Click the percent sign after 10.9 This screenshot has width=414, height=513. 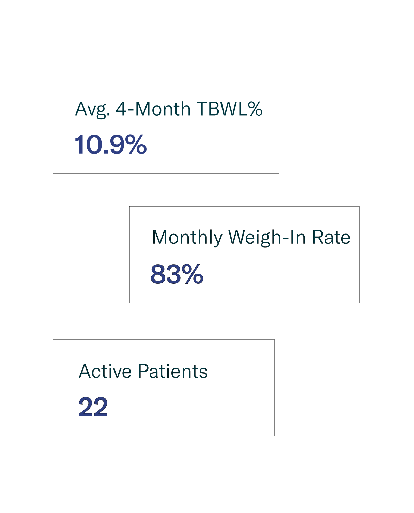point(136,145)
